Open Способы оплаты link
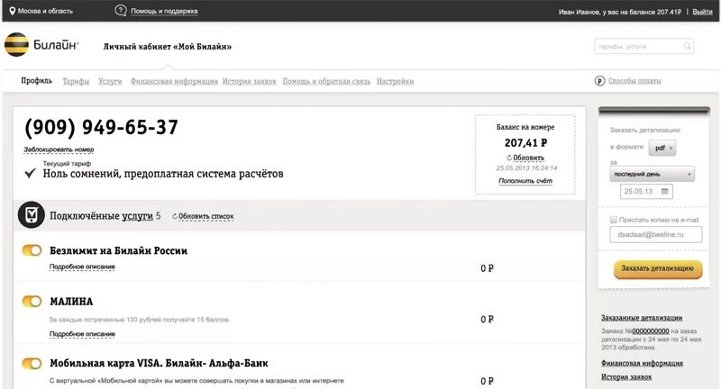721x389 pixels. click(x=634, y=81)
